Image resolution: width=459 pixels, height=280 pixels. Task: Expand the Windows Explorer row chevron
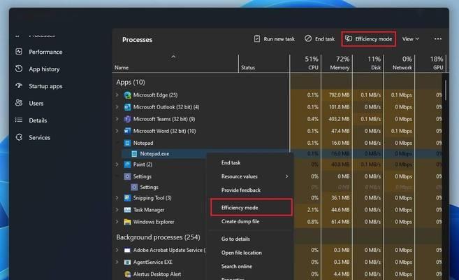click(x=117, y=222)
